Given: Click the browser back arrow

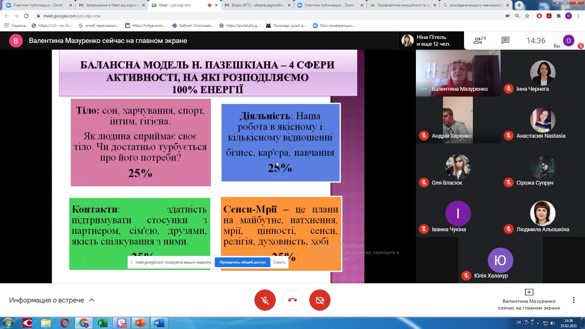Looking at the screenshot, I should 7,16.
